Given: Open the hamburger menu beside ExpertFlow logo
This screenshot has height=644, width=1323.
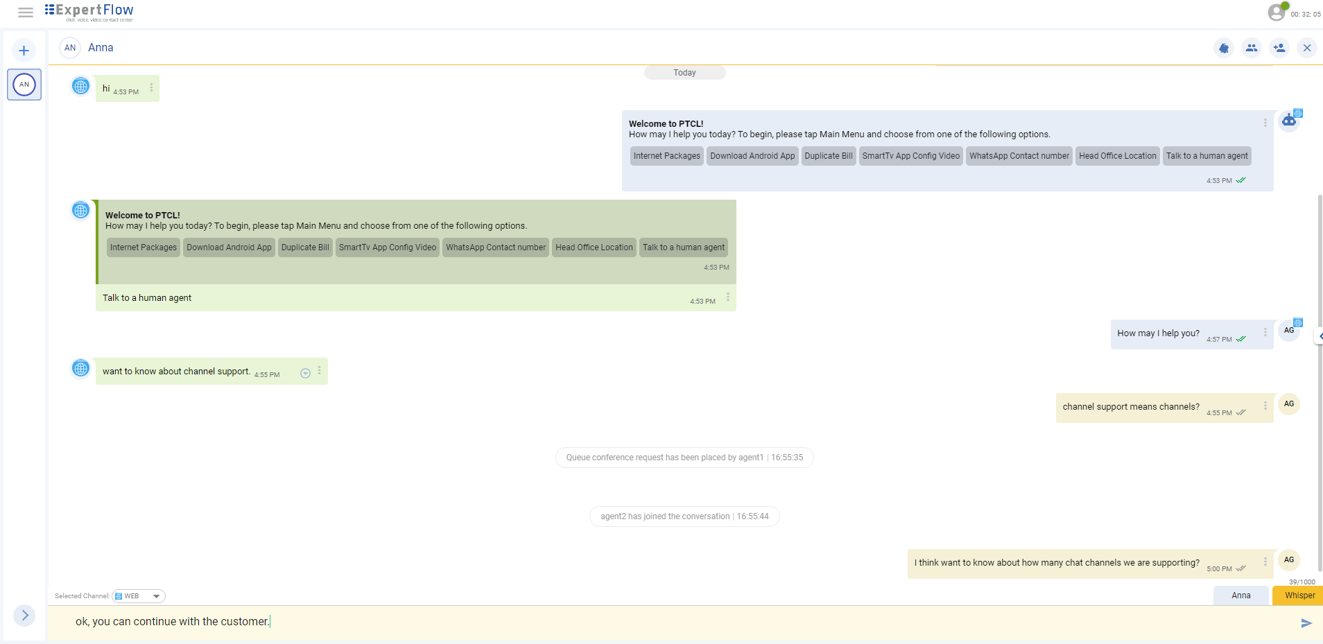Looking at the screenshot, I should click(x=26, y=12).
